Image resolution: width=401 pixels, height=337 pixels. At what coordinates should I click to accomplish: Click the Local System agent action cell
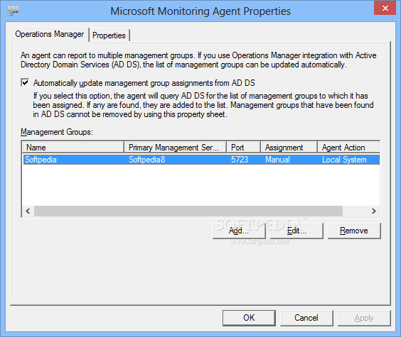tap(344, 160)
